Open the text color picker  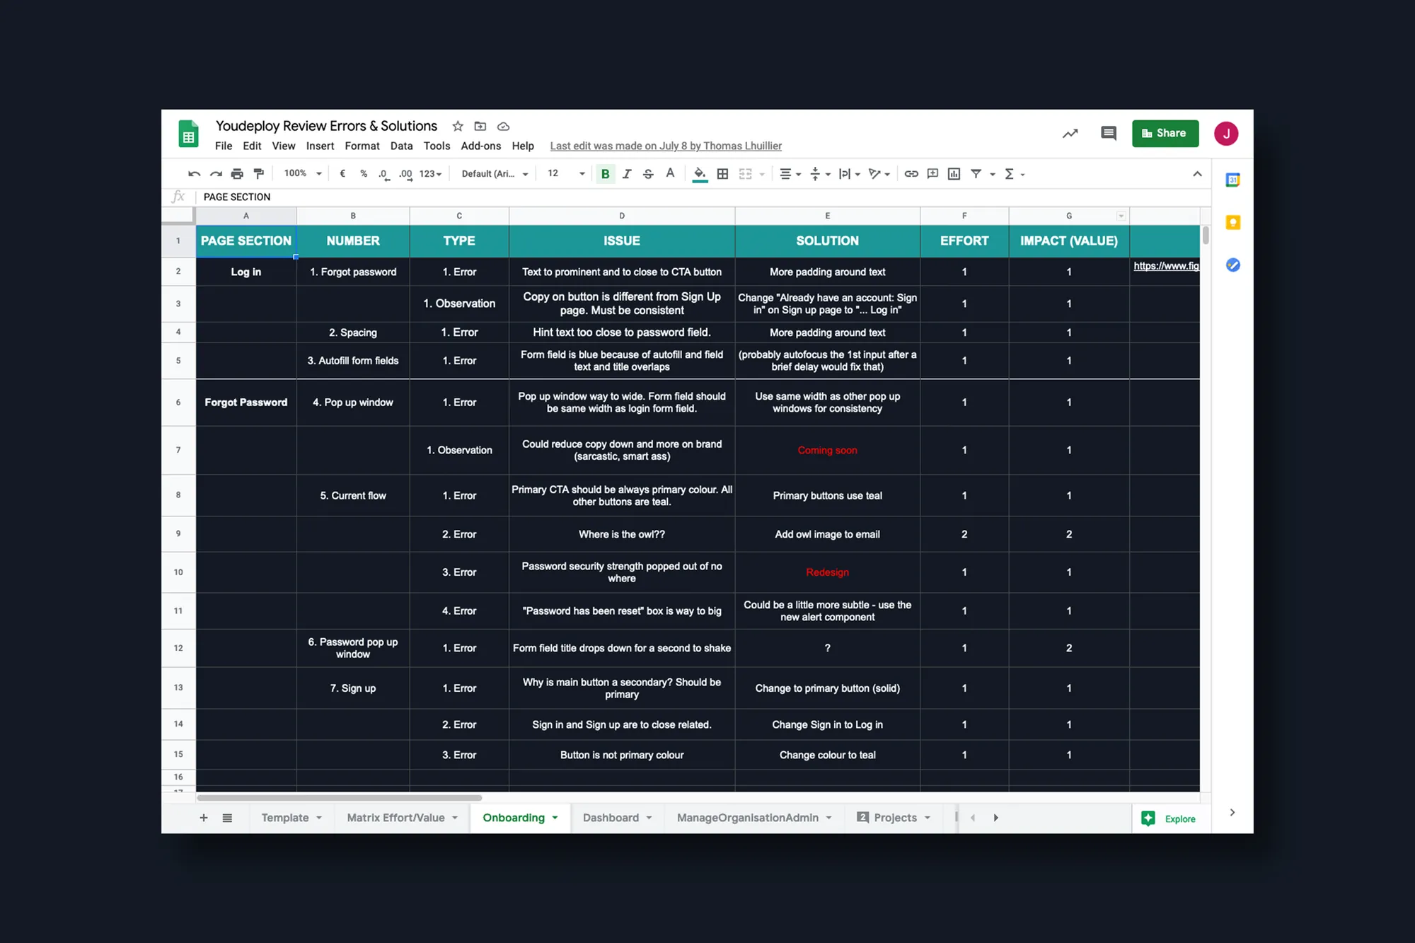[670, 174]
